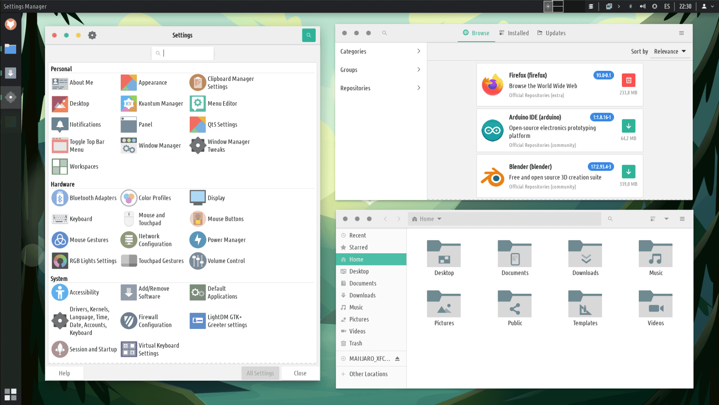Open the Sort by Relevance dropdown

point(670,51)
